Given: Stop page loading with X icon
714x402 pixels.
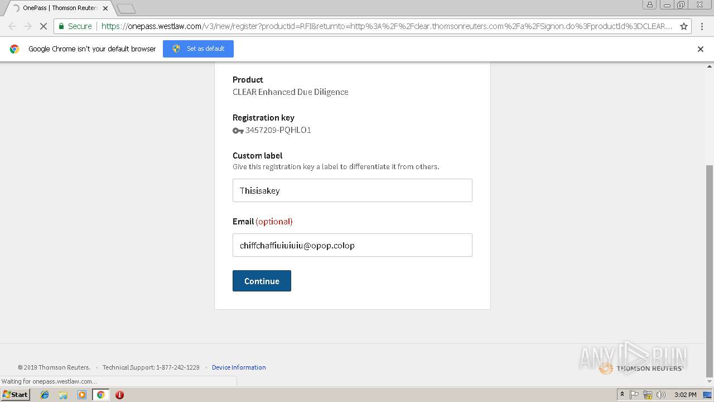Looking at the screenshot, I should pyautogui.click(x=44, y=26).
